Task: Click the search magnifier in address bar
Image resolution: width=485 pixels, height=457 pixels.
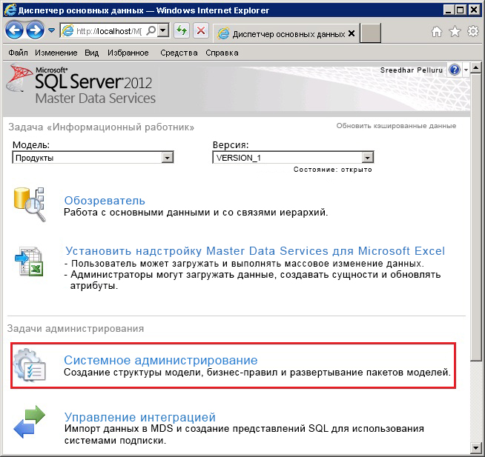Action: pos(151,31)
